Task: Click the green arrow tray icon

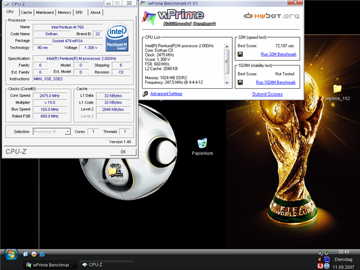Action: (x=326, y=253)
